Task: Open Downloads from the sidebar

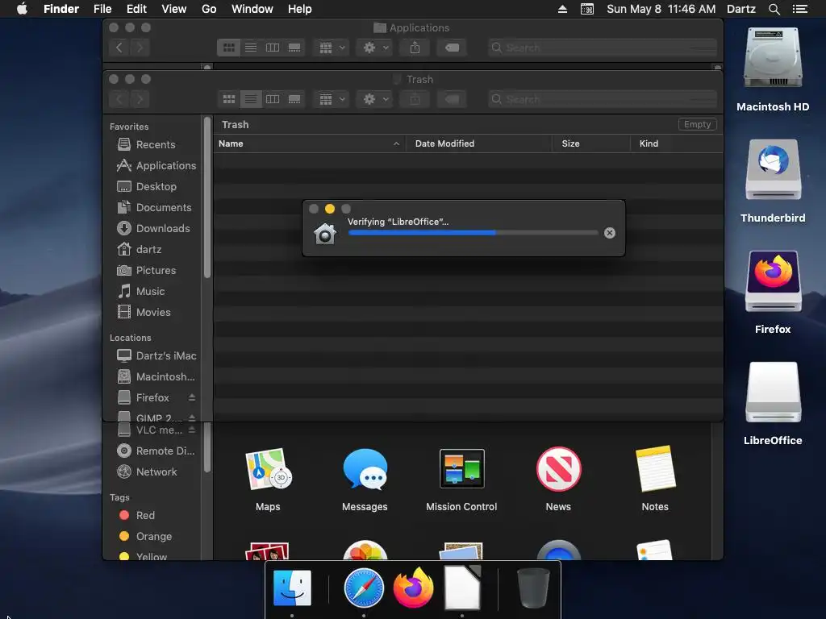Action: point(152,228)
